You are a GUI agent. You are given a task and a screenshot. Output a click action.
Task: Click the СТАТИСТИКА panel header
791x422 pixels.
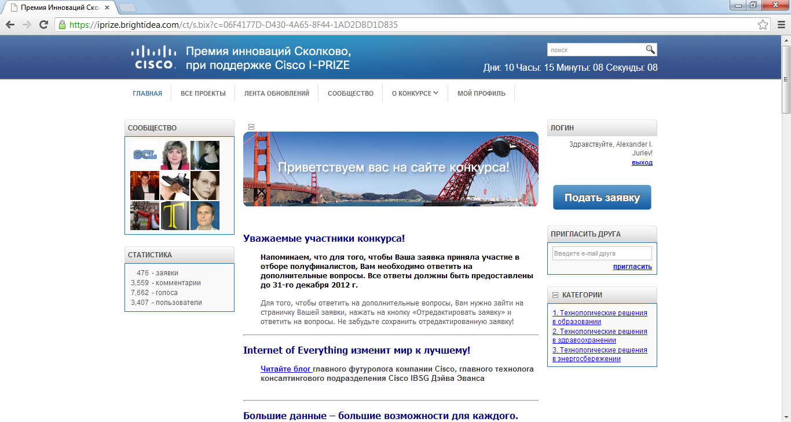180,254
